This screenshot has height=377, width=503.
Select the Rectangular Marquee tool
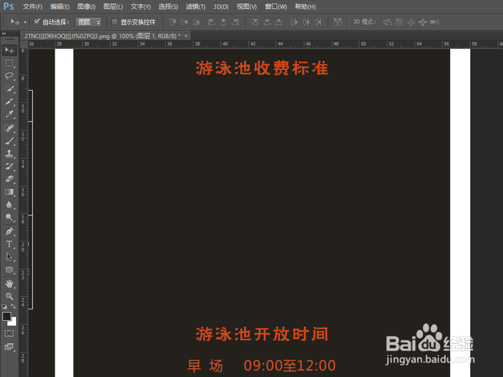[9, 63]
